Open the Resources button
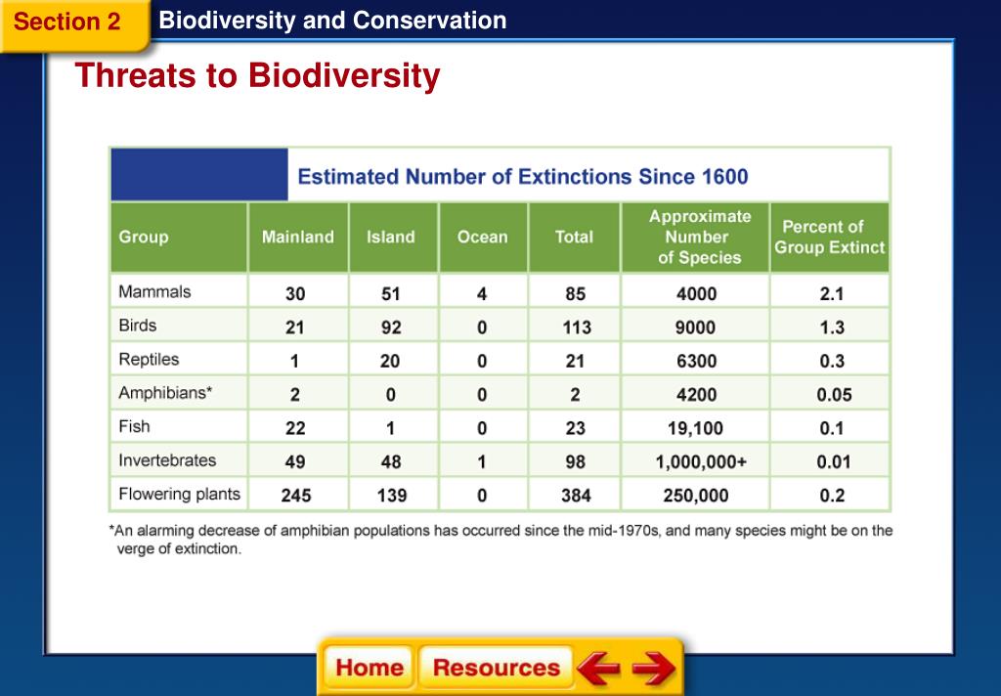Image resolution: width=1001 pixels, height=696 pixels. [x=496, y=667]
